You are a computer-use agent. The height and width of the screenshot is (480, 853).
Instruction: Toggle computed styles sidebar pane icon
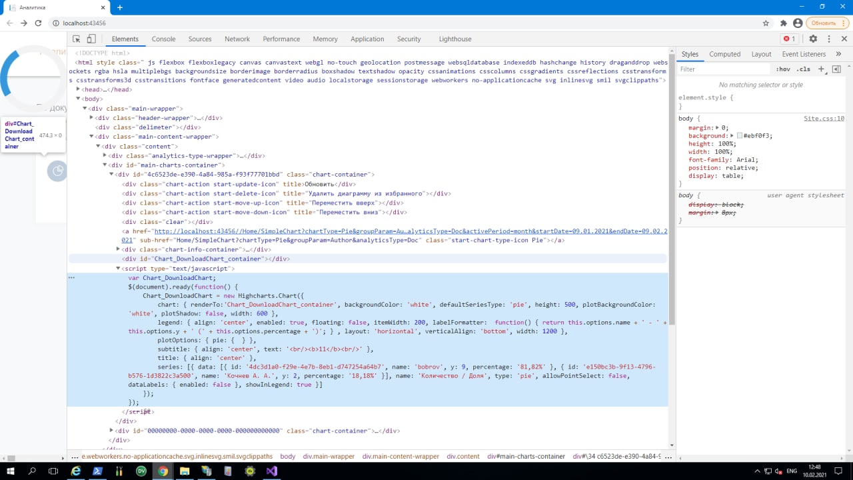coord(836,69)
